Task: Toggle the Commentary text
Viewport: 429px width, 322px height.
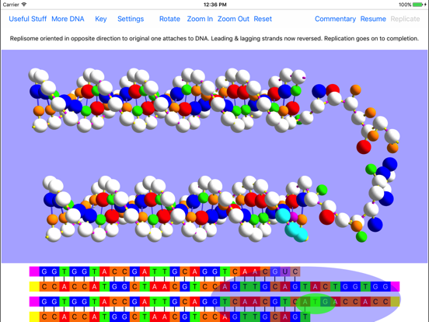Action: (x=335, y=19)
